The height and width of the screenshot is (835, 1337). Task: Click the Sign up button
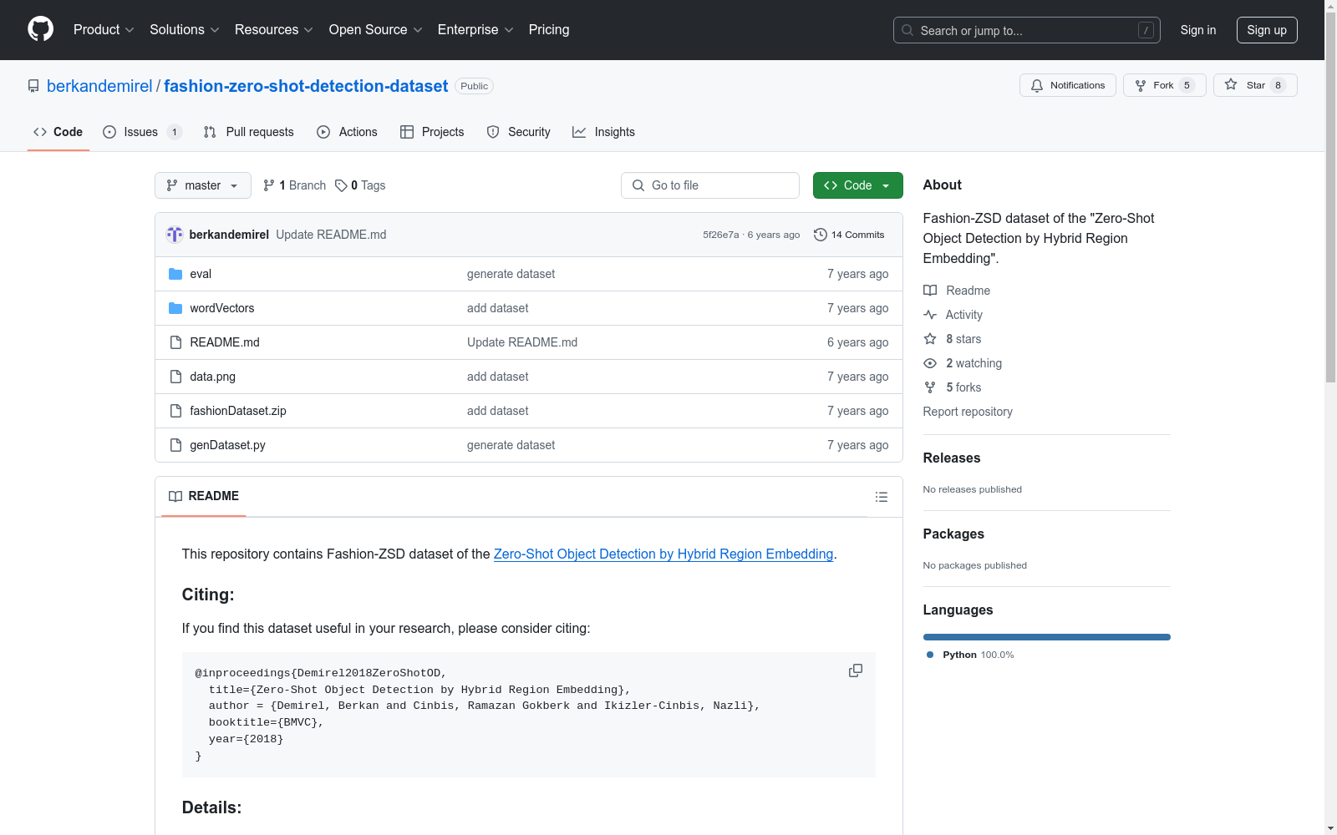point(1267,30)
